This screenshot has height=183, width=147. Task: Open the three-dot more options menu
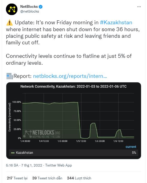[139, 7]
